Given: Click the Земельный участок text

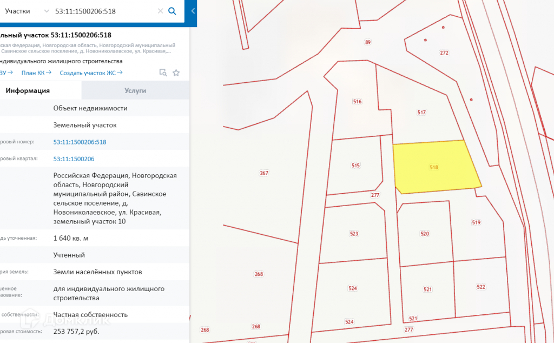Looking at the screenshot, I should click(x=85, y=125).
